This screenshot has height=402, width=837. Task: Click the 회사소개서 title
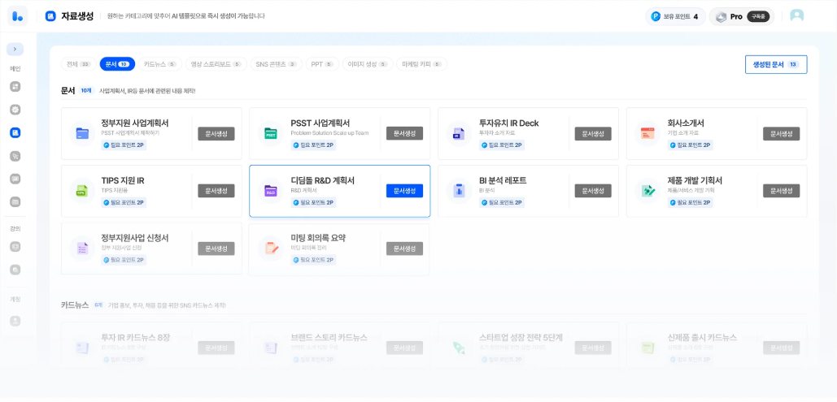[687, 123]
